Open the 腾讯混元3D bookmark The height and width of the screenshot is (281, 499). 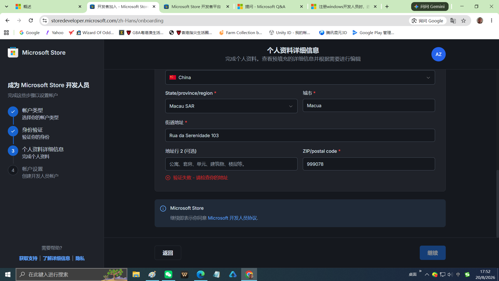coord(333,33)
